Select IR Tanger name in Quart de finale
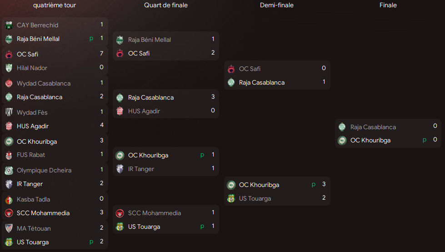The image size is (445, 252). [141, 169]
